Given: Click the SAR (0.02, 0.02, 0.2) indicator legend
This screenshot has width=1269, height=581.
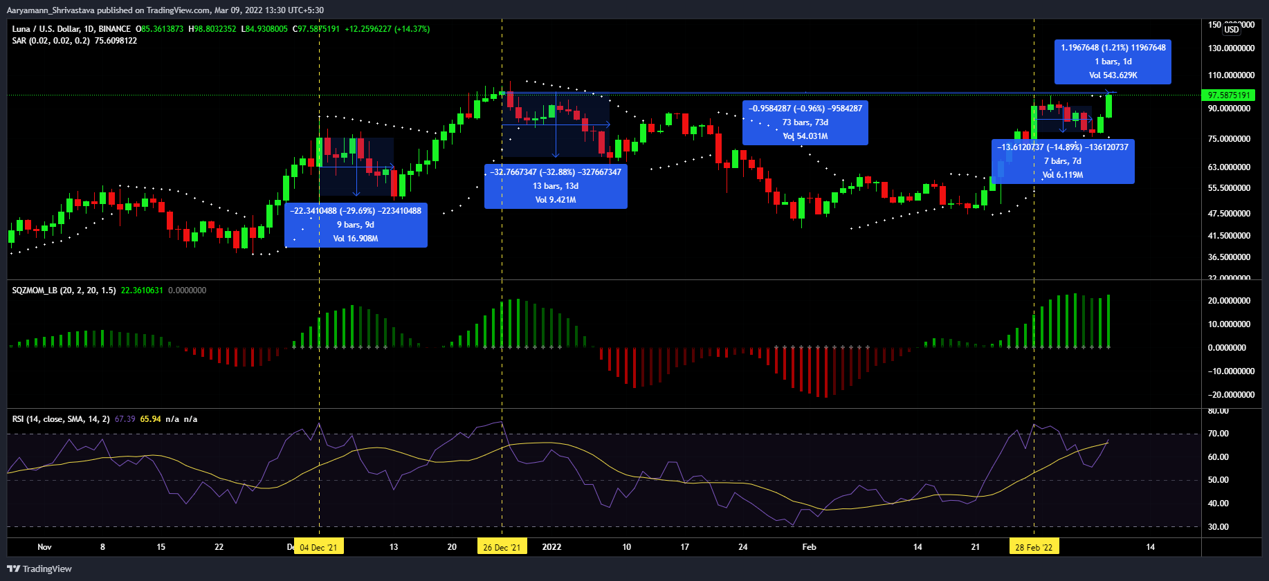Looking at the screenshot, I should (x=51, y=41).
